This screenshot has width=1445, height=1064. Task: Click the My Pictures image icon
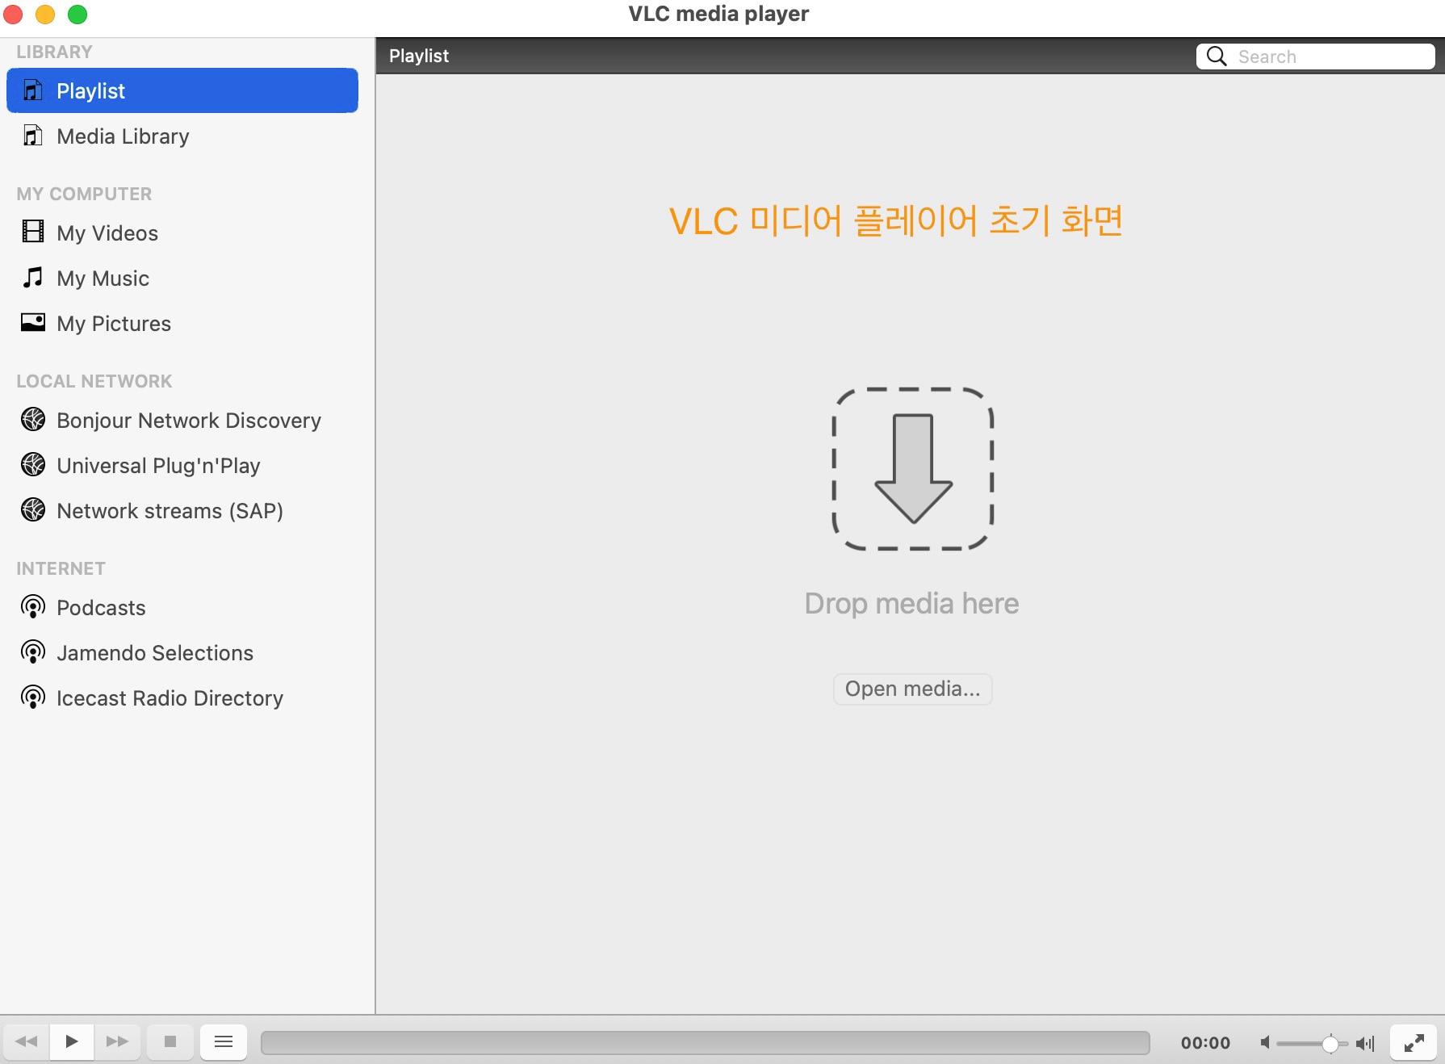(32, 322)
